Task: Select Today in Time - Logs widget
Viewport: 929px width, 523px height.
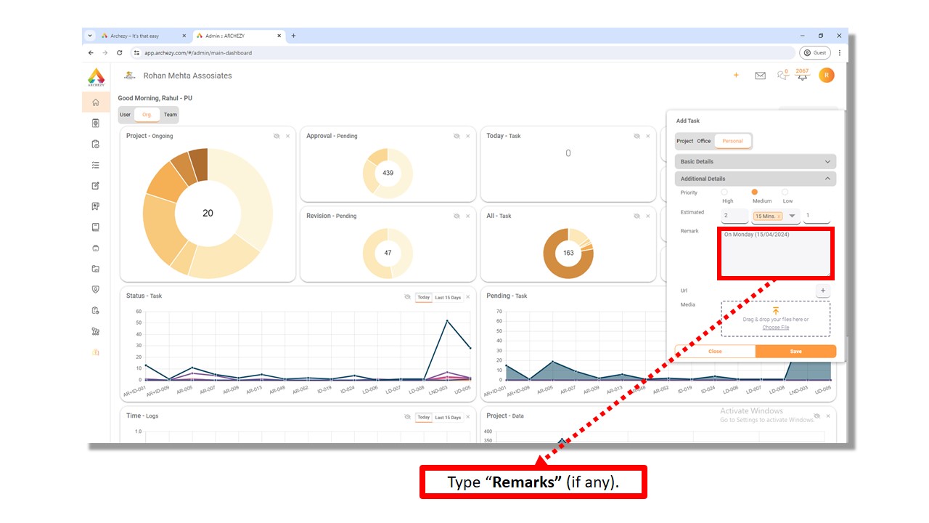Action: click(423, 417)
